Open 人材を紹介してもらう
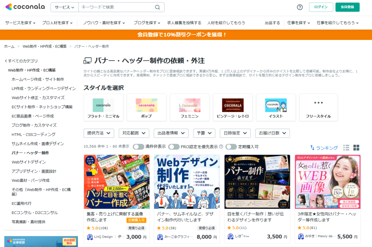This screenshot has height=247, width=372. 226,23
